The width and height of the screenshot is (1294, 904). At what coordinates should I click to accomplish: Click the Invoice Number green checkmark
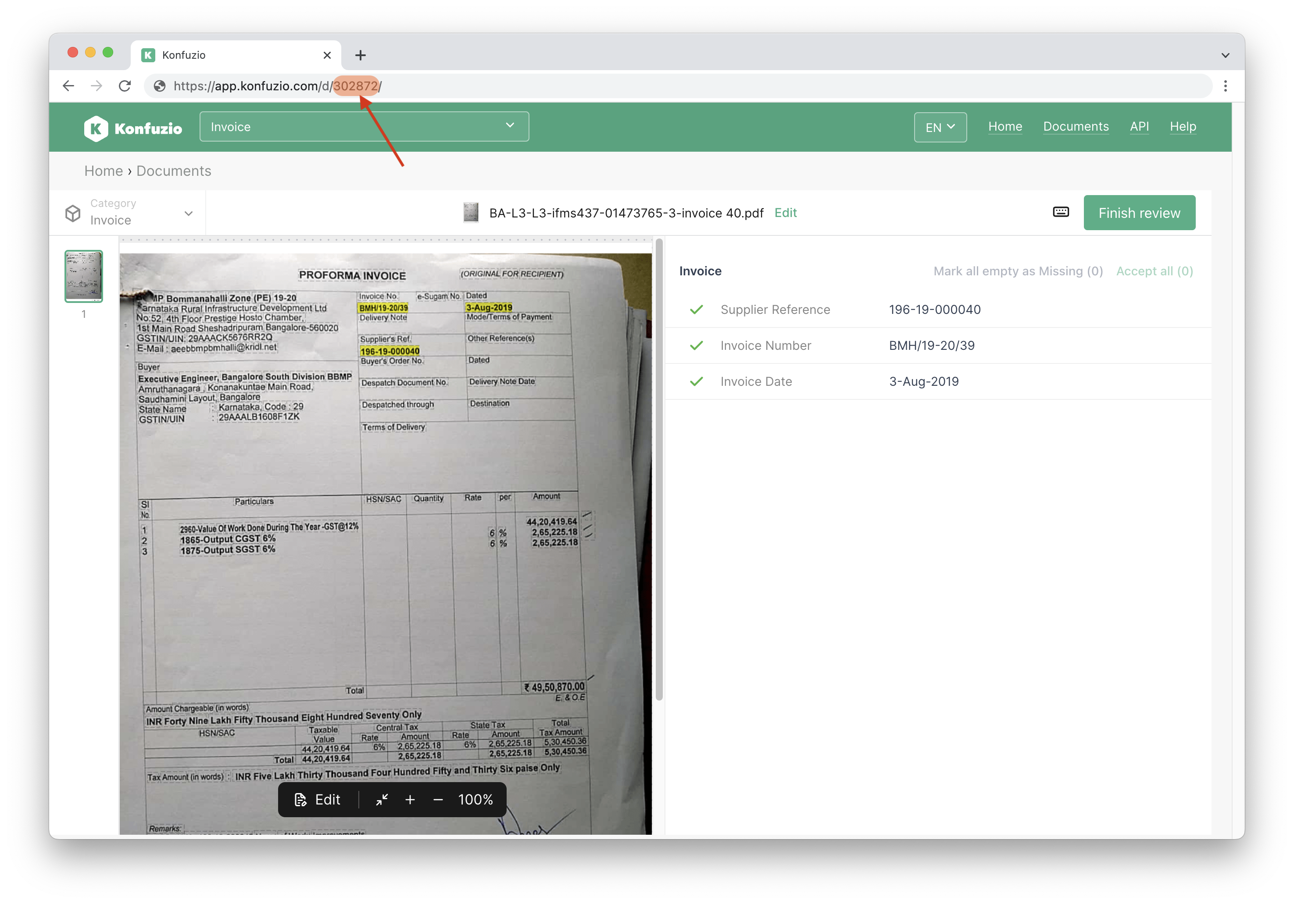pos(696,345)
